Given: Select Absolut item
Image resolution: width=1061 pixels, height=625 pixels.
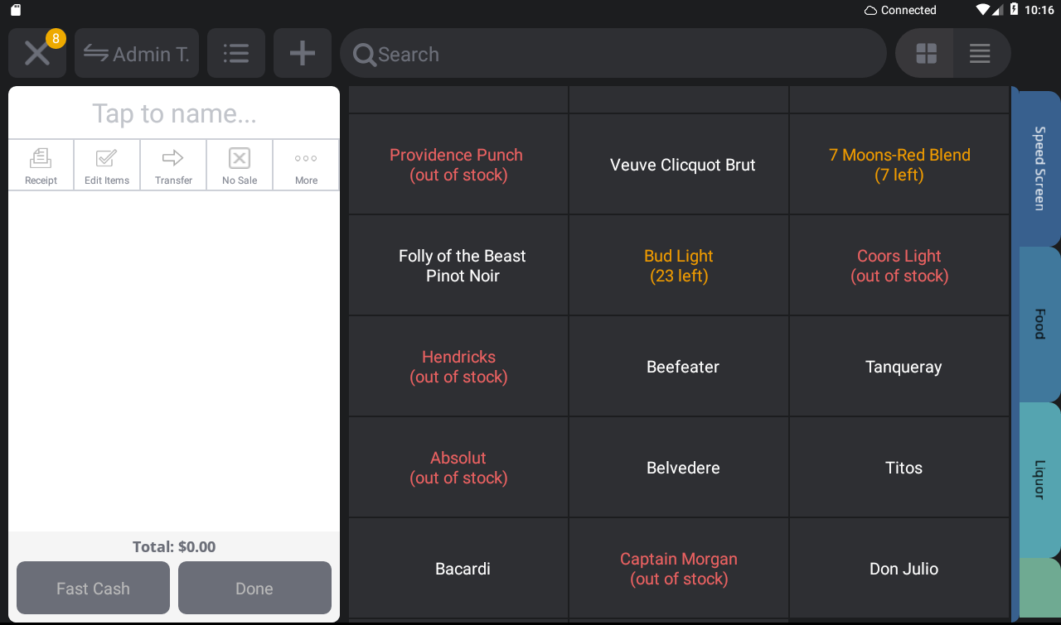Looking at the screenshot, I should tap(458, 468).
